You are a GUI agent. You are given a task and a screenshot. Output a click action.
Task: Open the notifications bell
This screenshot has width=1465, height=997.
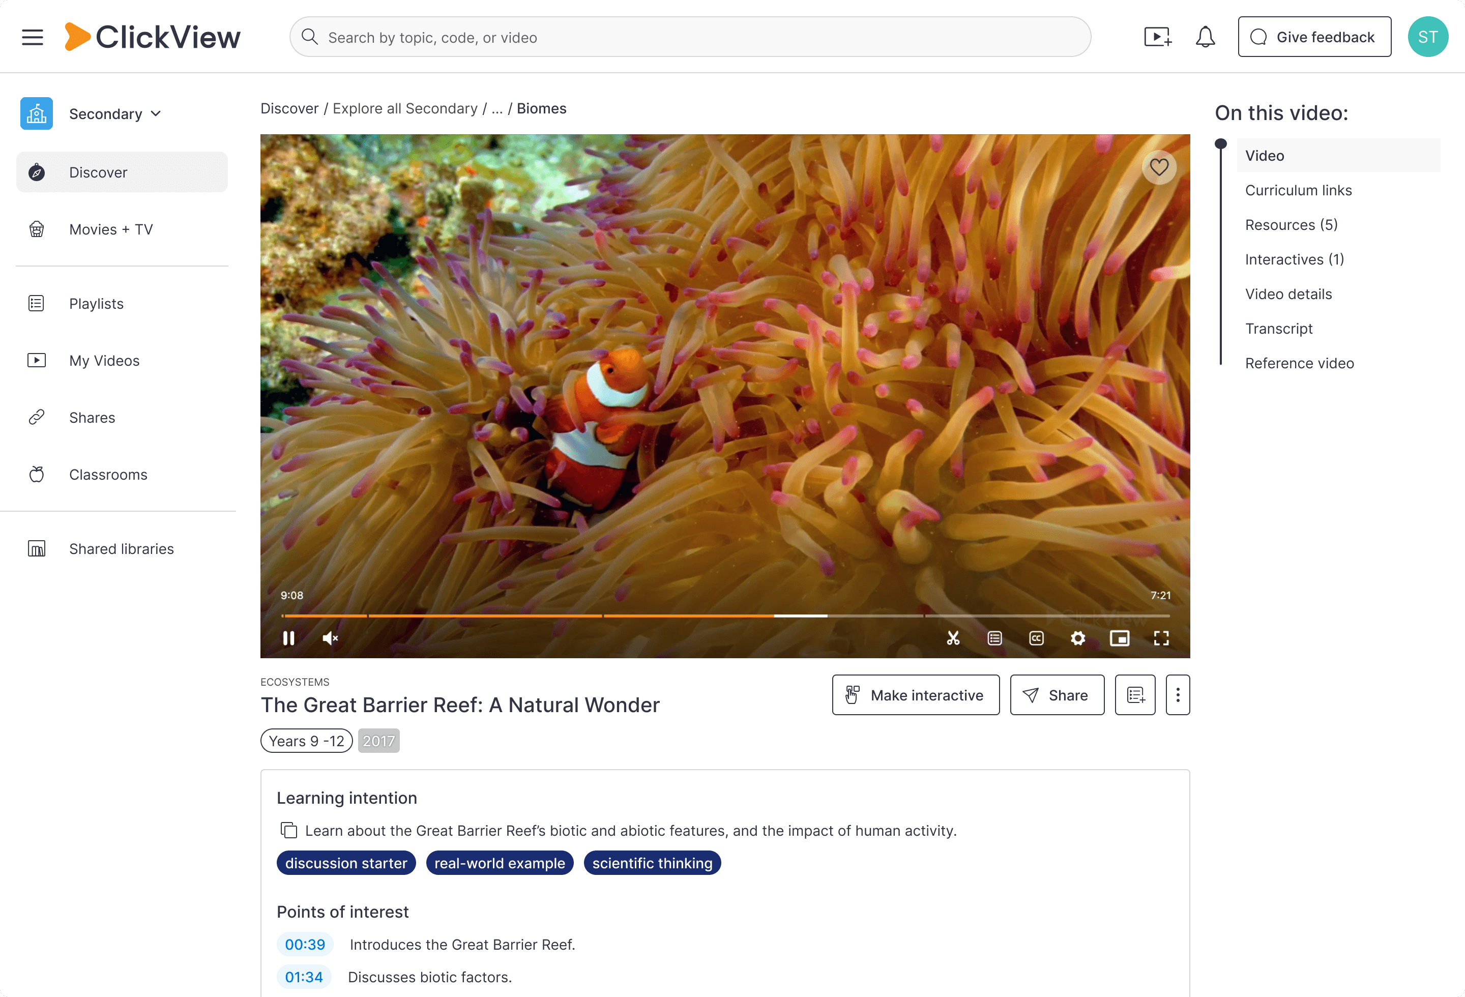click(1205, 37)
